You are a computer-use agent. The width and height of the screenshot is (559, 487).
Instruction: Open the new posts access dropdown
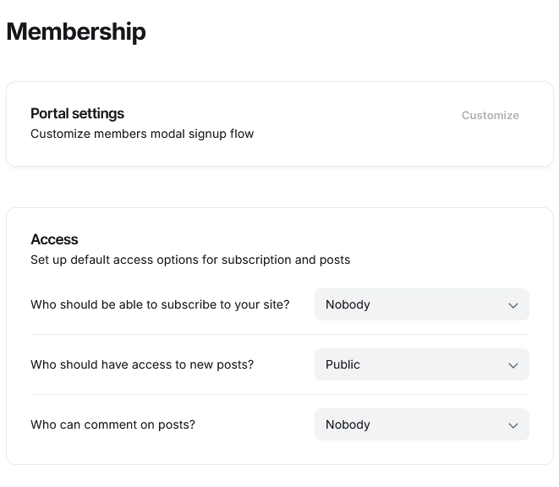[422, 364]
